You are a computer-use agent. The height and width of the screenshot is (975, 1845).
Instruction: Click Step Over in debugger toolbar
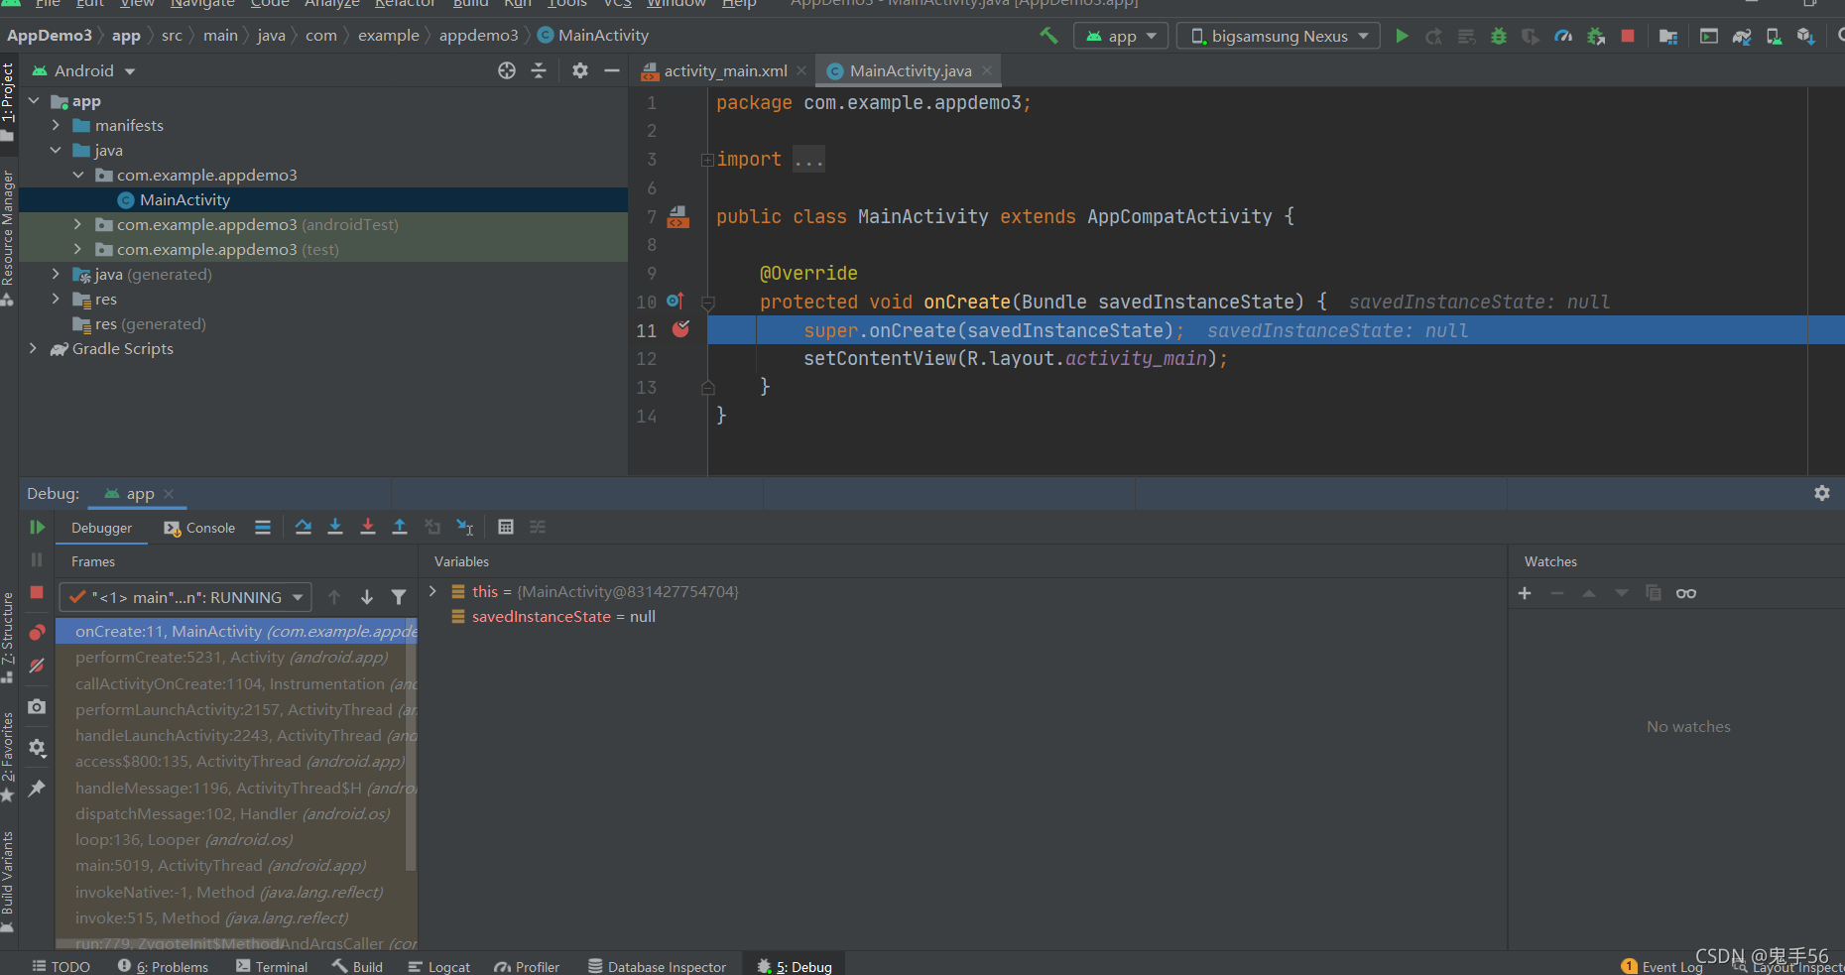pos(304,527)
